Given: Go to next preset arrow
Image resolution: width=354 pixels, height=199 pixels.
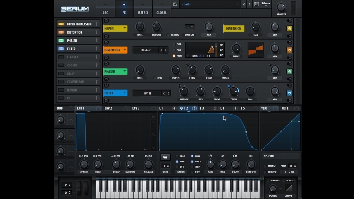Looking at the screenshot, I should [x=250, y=4].
